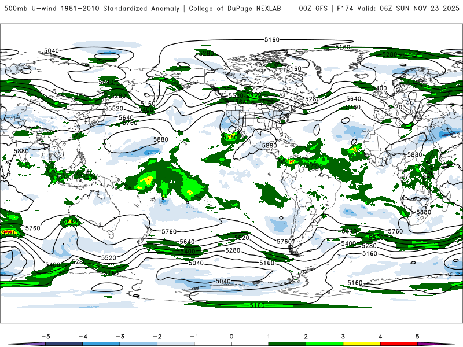Select the 5880 contour label in the North Pacific

point(161,139)
